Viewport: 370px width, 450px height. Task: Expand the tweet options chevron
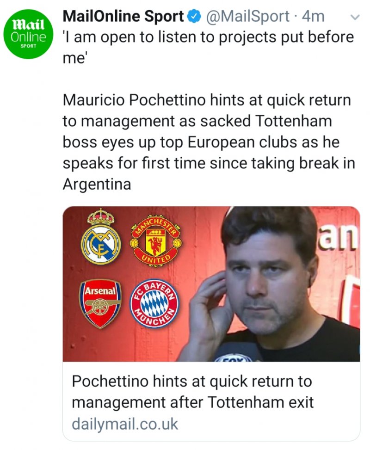355,17
